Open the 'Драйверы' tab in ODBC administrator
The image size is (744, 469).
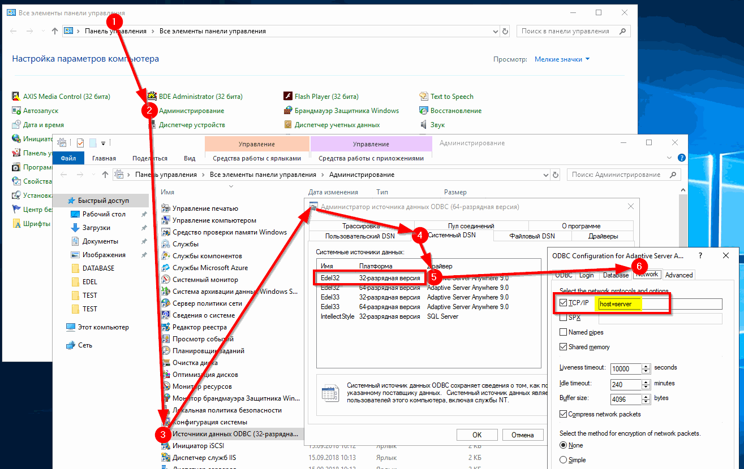[x=603, y=236]
